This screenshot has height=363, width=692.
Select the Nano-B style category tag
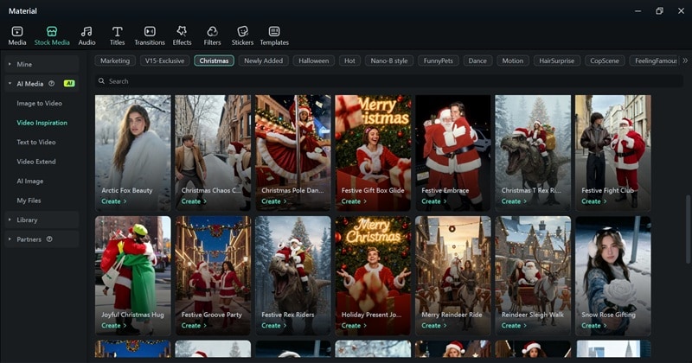(389, 60)
